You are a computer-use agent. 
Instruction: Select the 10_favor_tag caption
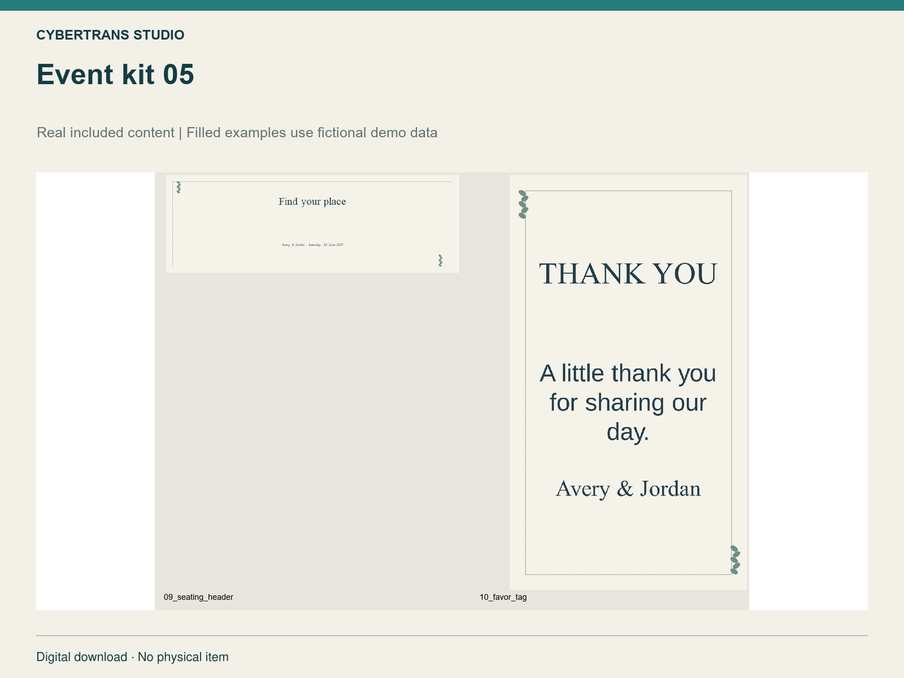pos(503,597)
